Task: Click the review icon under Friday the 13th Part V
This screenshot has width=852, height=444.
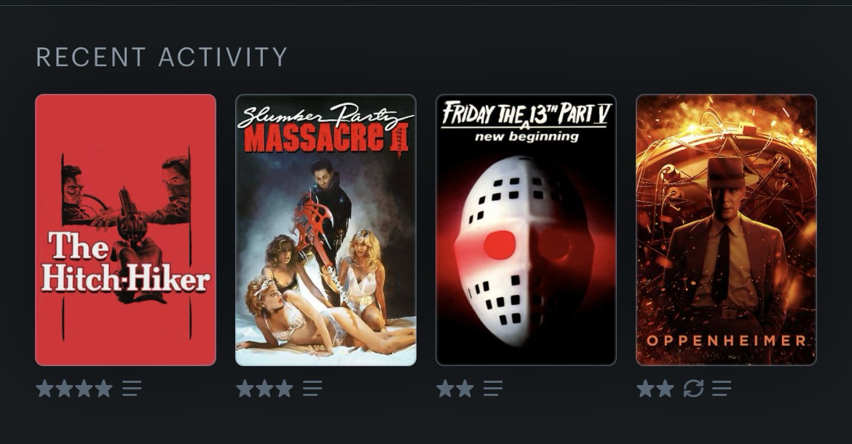Action: click(x=493, y=389)
